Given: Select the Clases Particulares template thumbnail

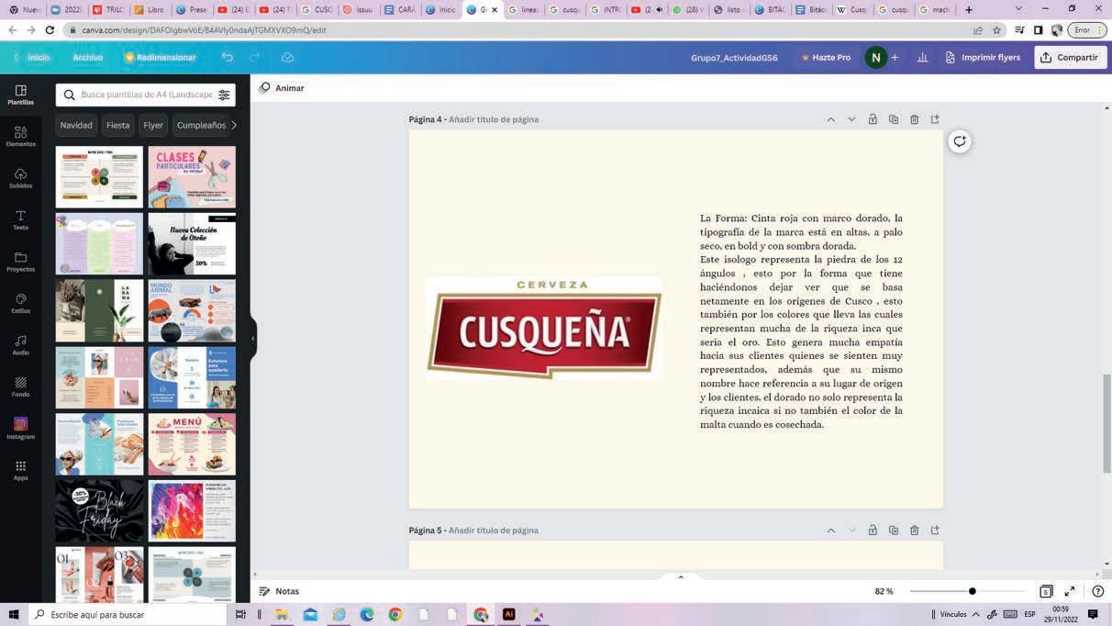Looking at the screenshot, I should [192, 177].
